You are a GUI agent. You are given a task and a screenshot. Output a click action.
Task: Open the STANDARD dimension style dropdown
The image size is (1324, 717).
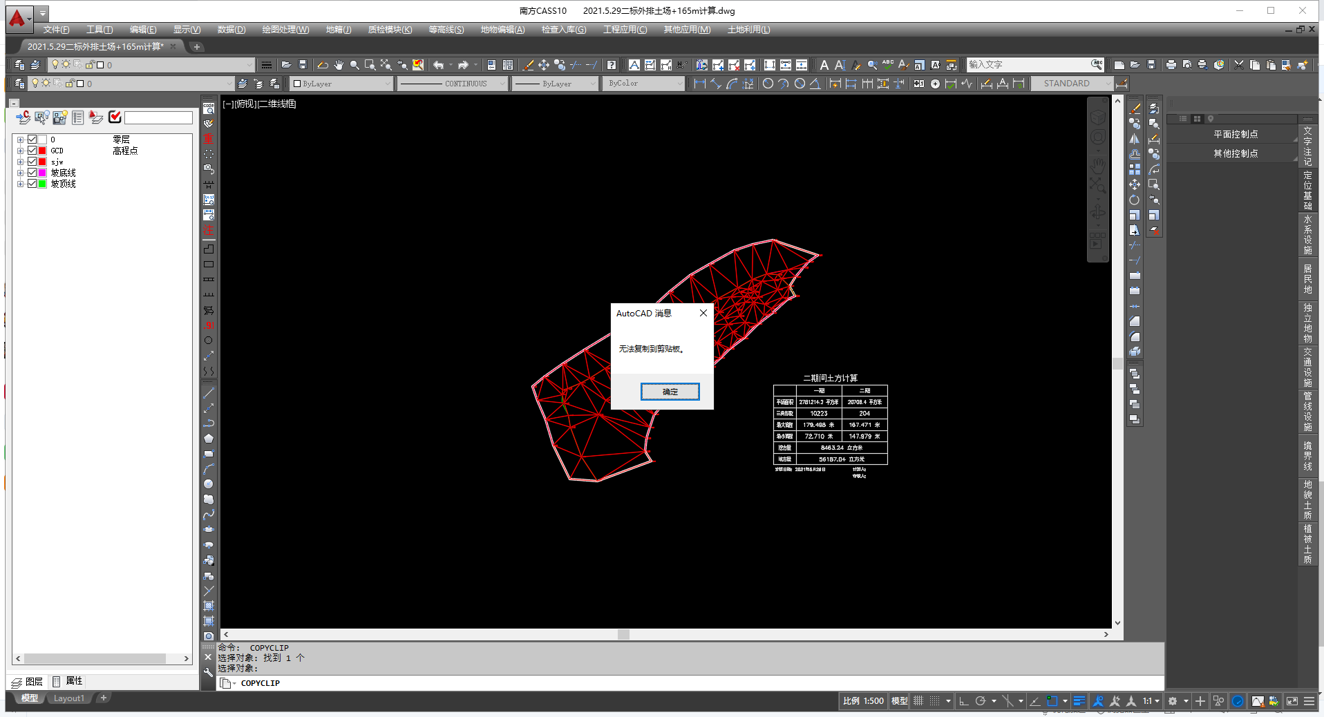point(1072,84)
